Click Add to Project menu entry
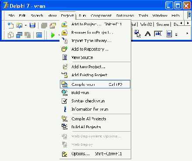The image size is (192, 161). pos(95,24)
